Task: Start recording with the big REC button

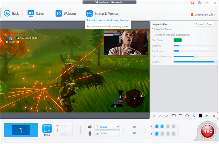Action: (x=207, y=132)
